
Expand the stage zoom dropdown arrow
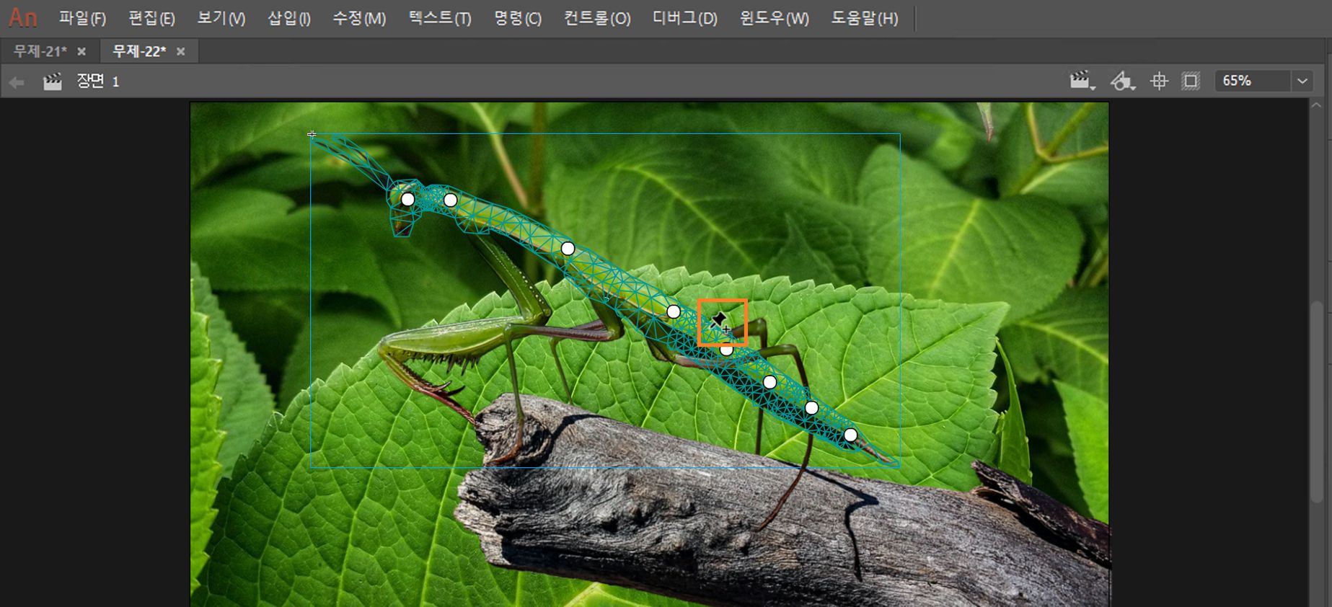pos(1302,81)
